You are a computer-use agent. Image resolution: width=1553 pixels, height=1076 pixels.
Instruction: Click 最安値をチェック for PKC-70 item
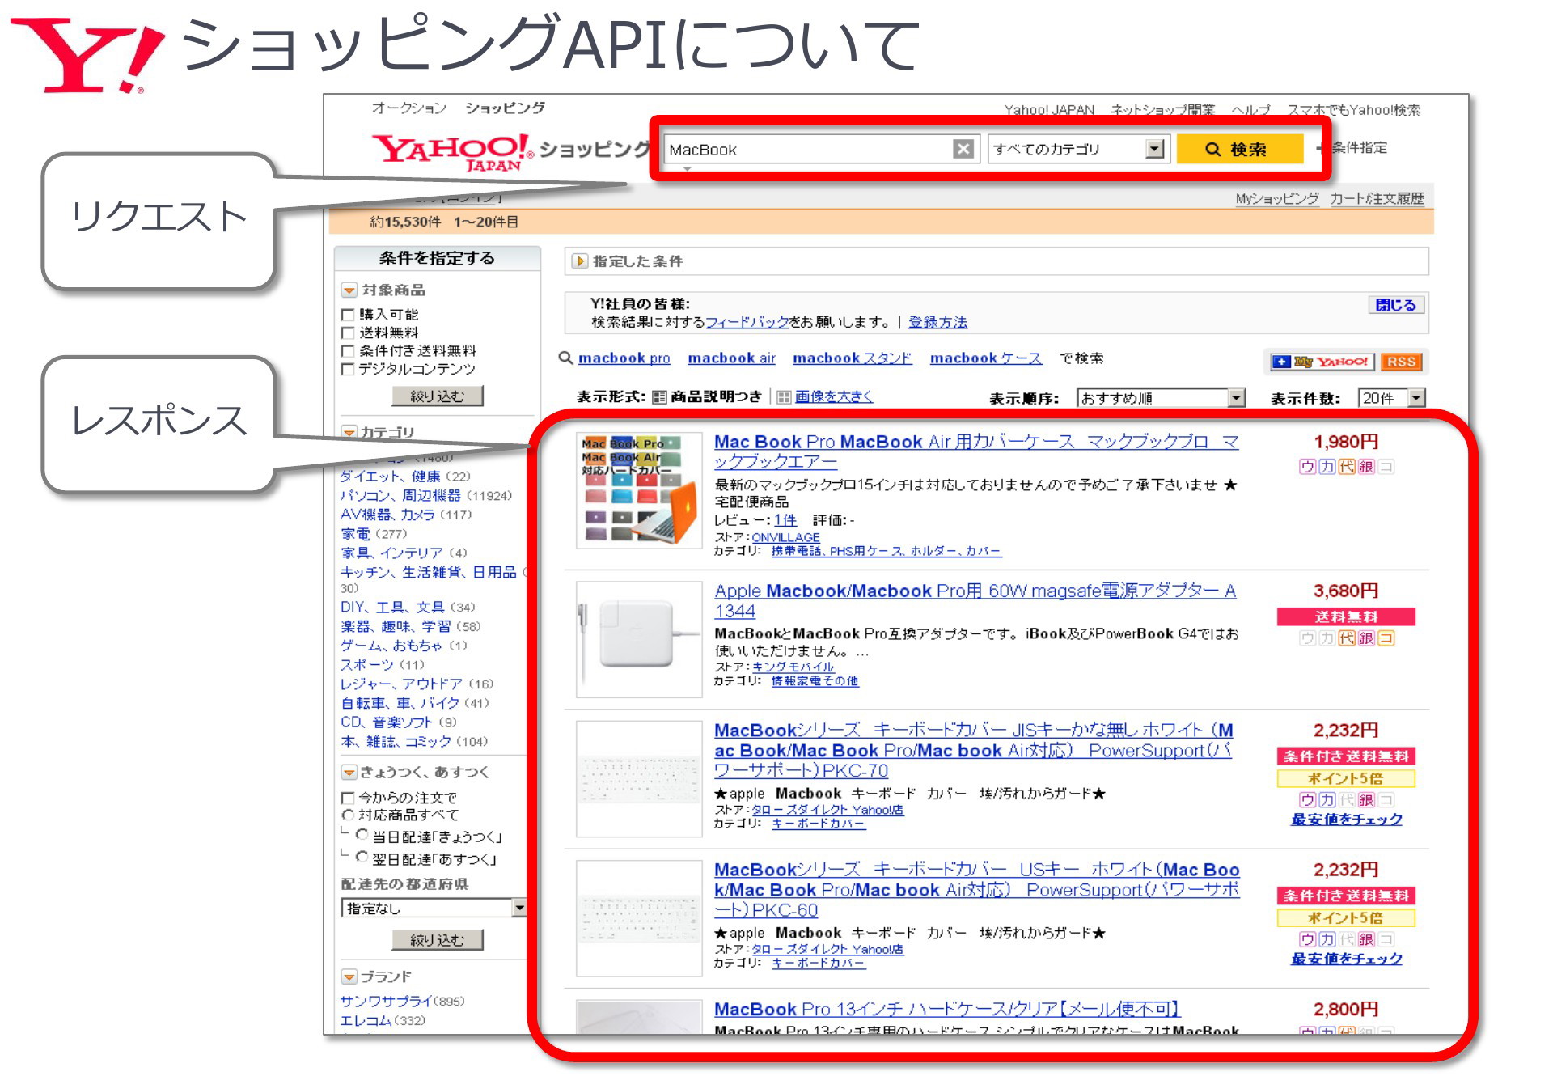[1347, 820]
